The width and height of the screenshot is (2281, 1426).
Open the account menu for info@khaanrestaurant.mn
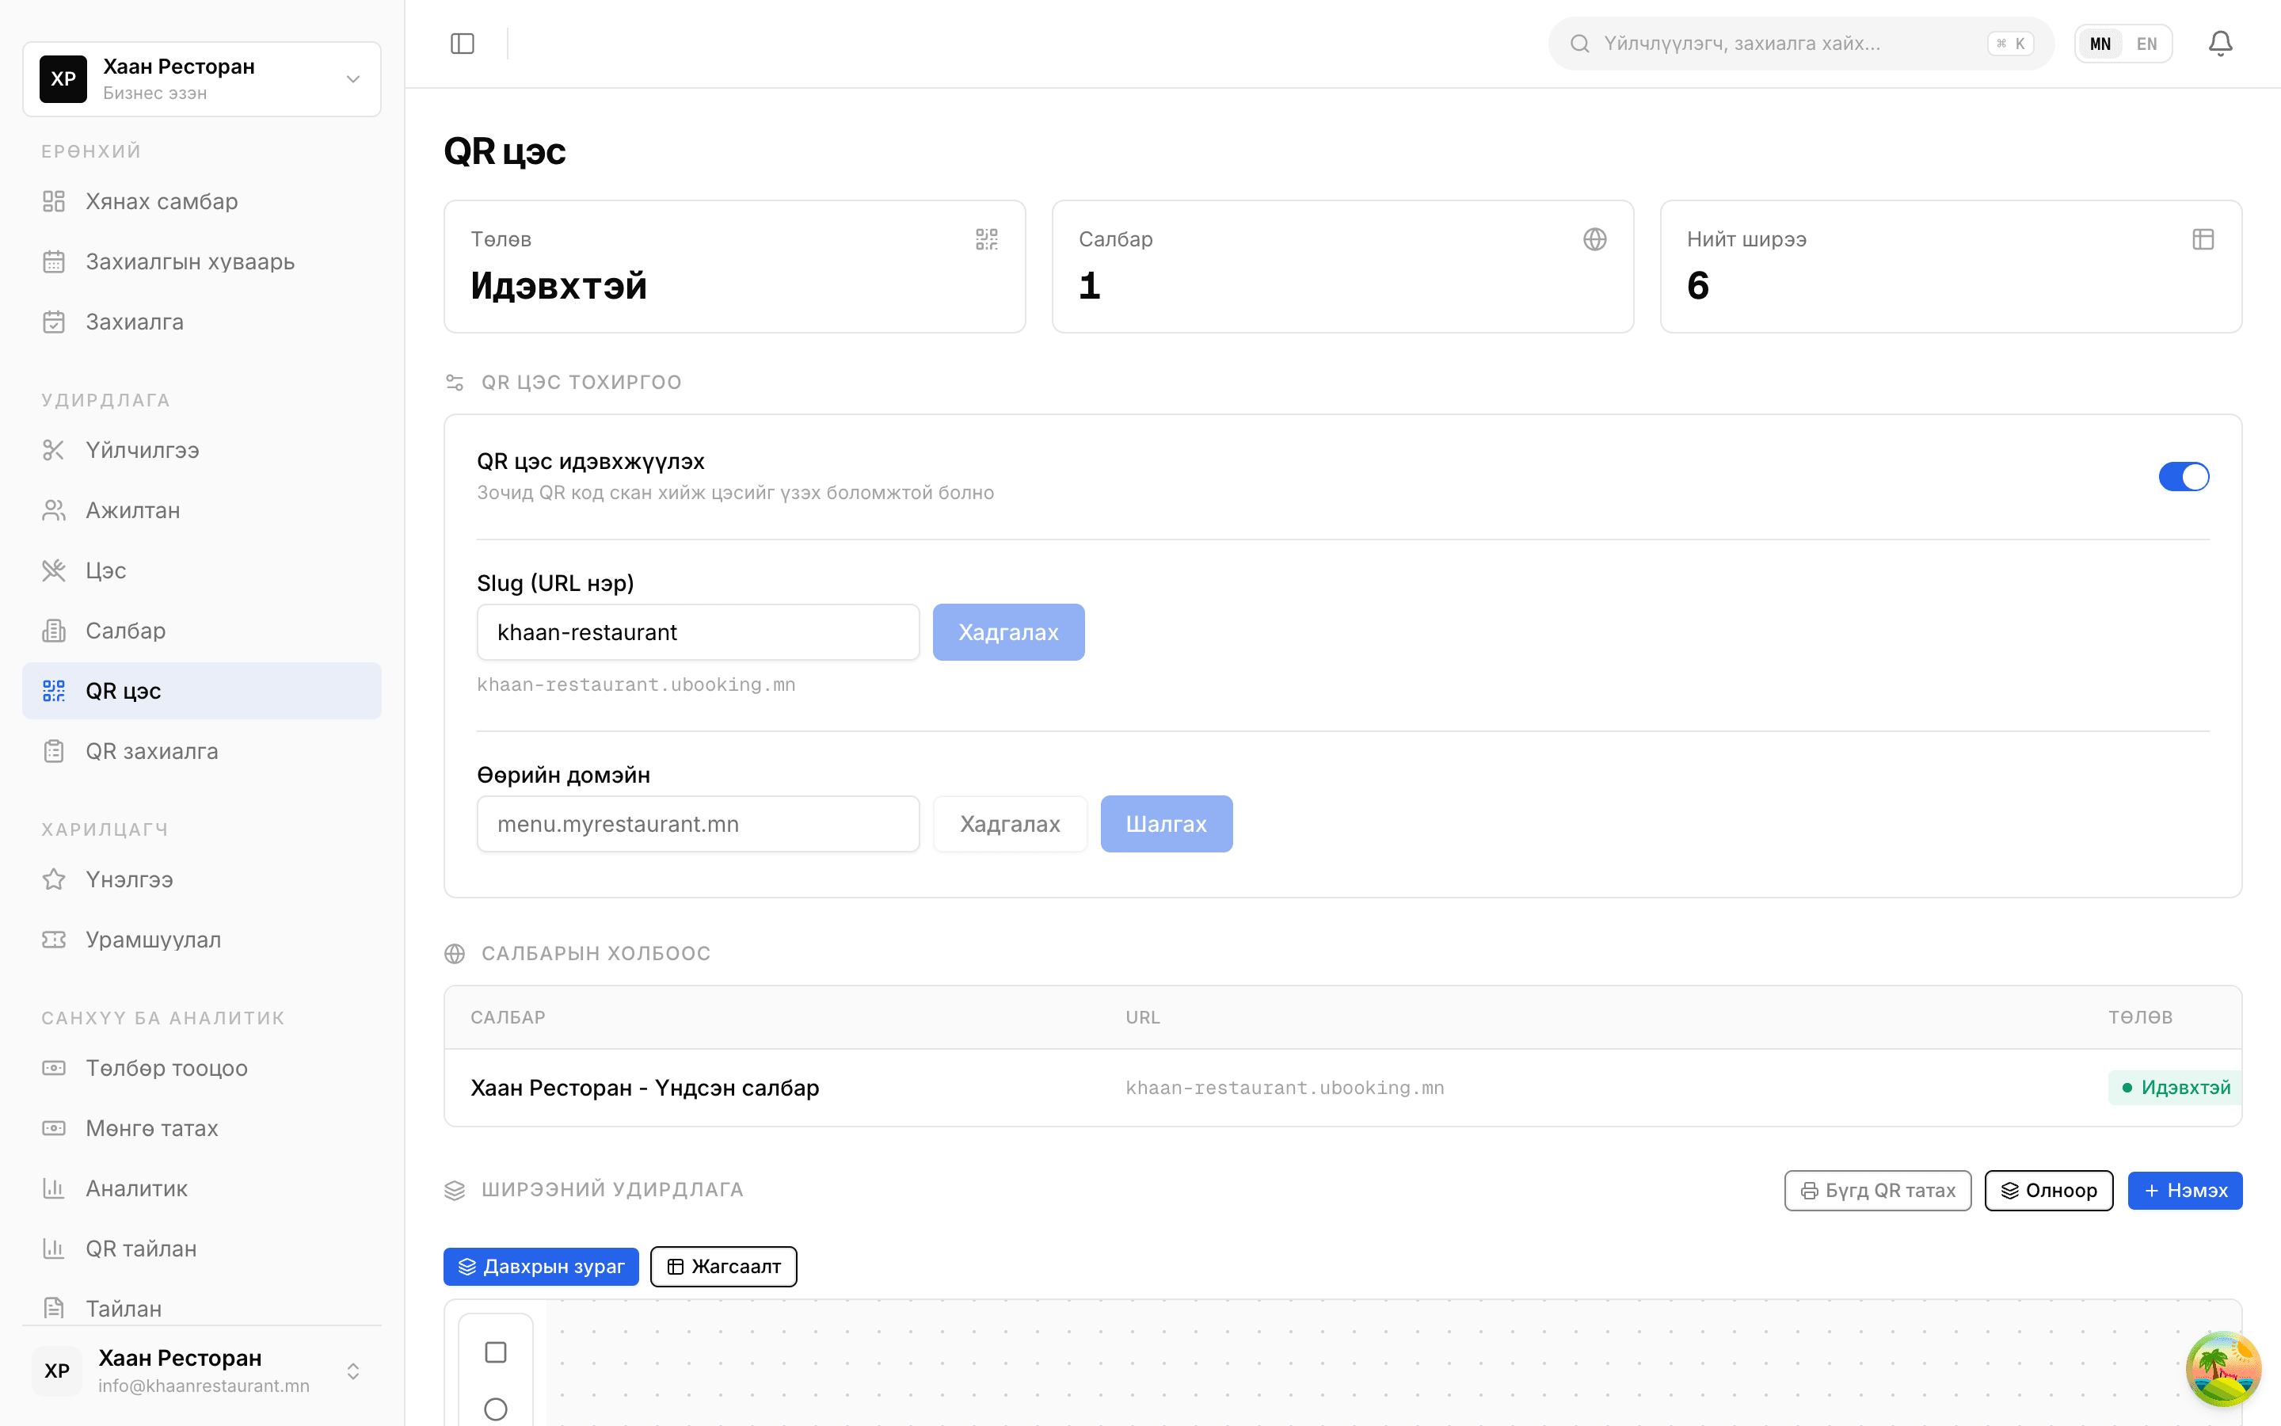coord(202,1371)
